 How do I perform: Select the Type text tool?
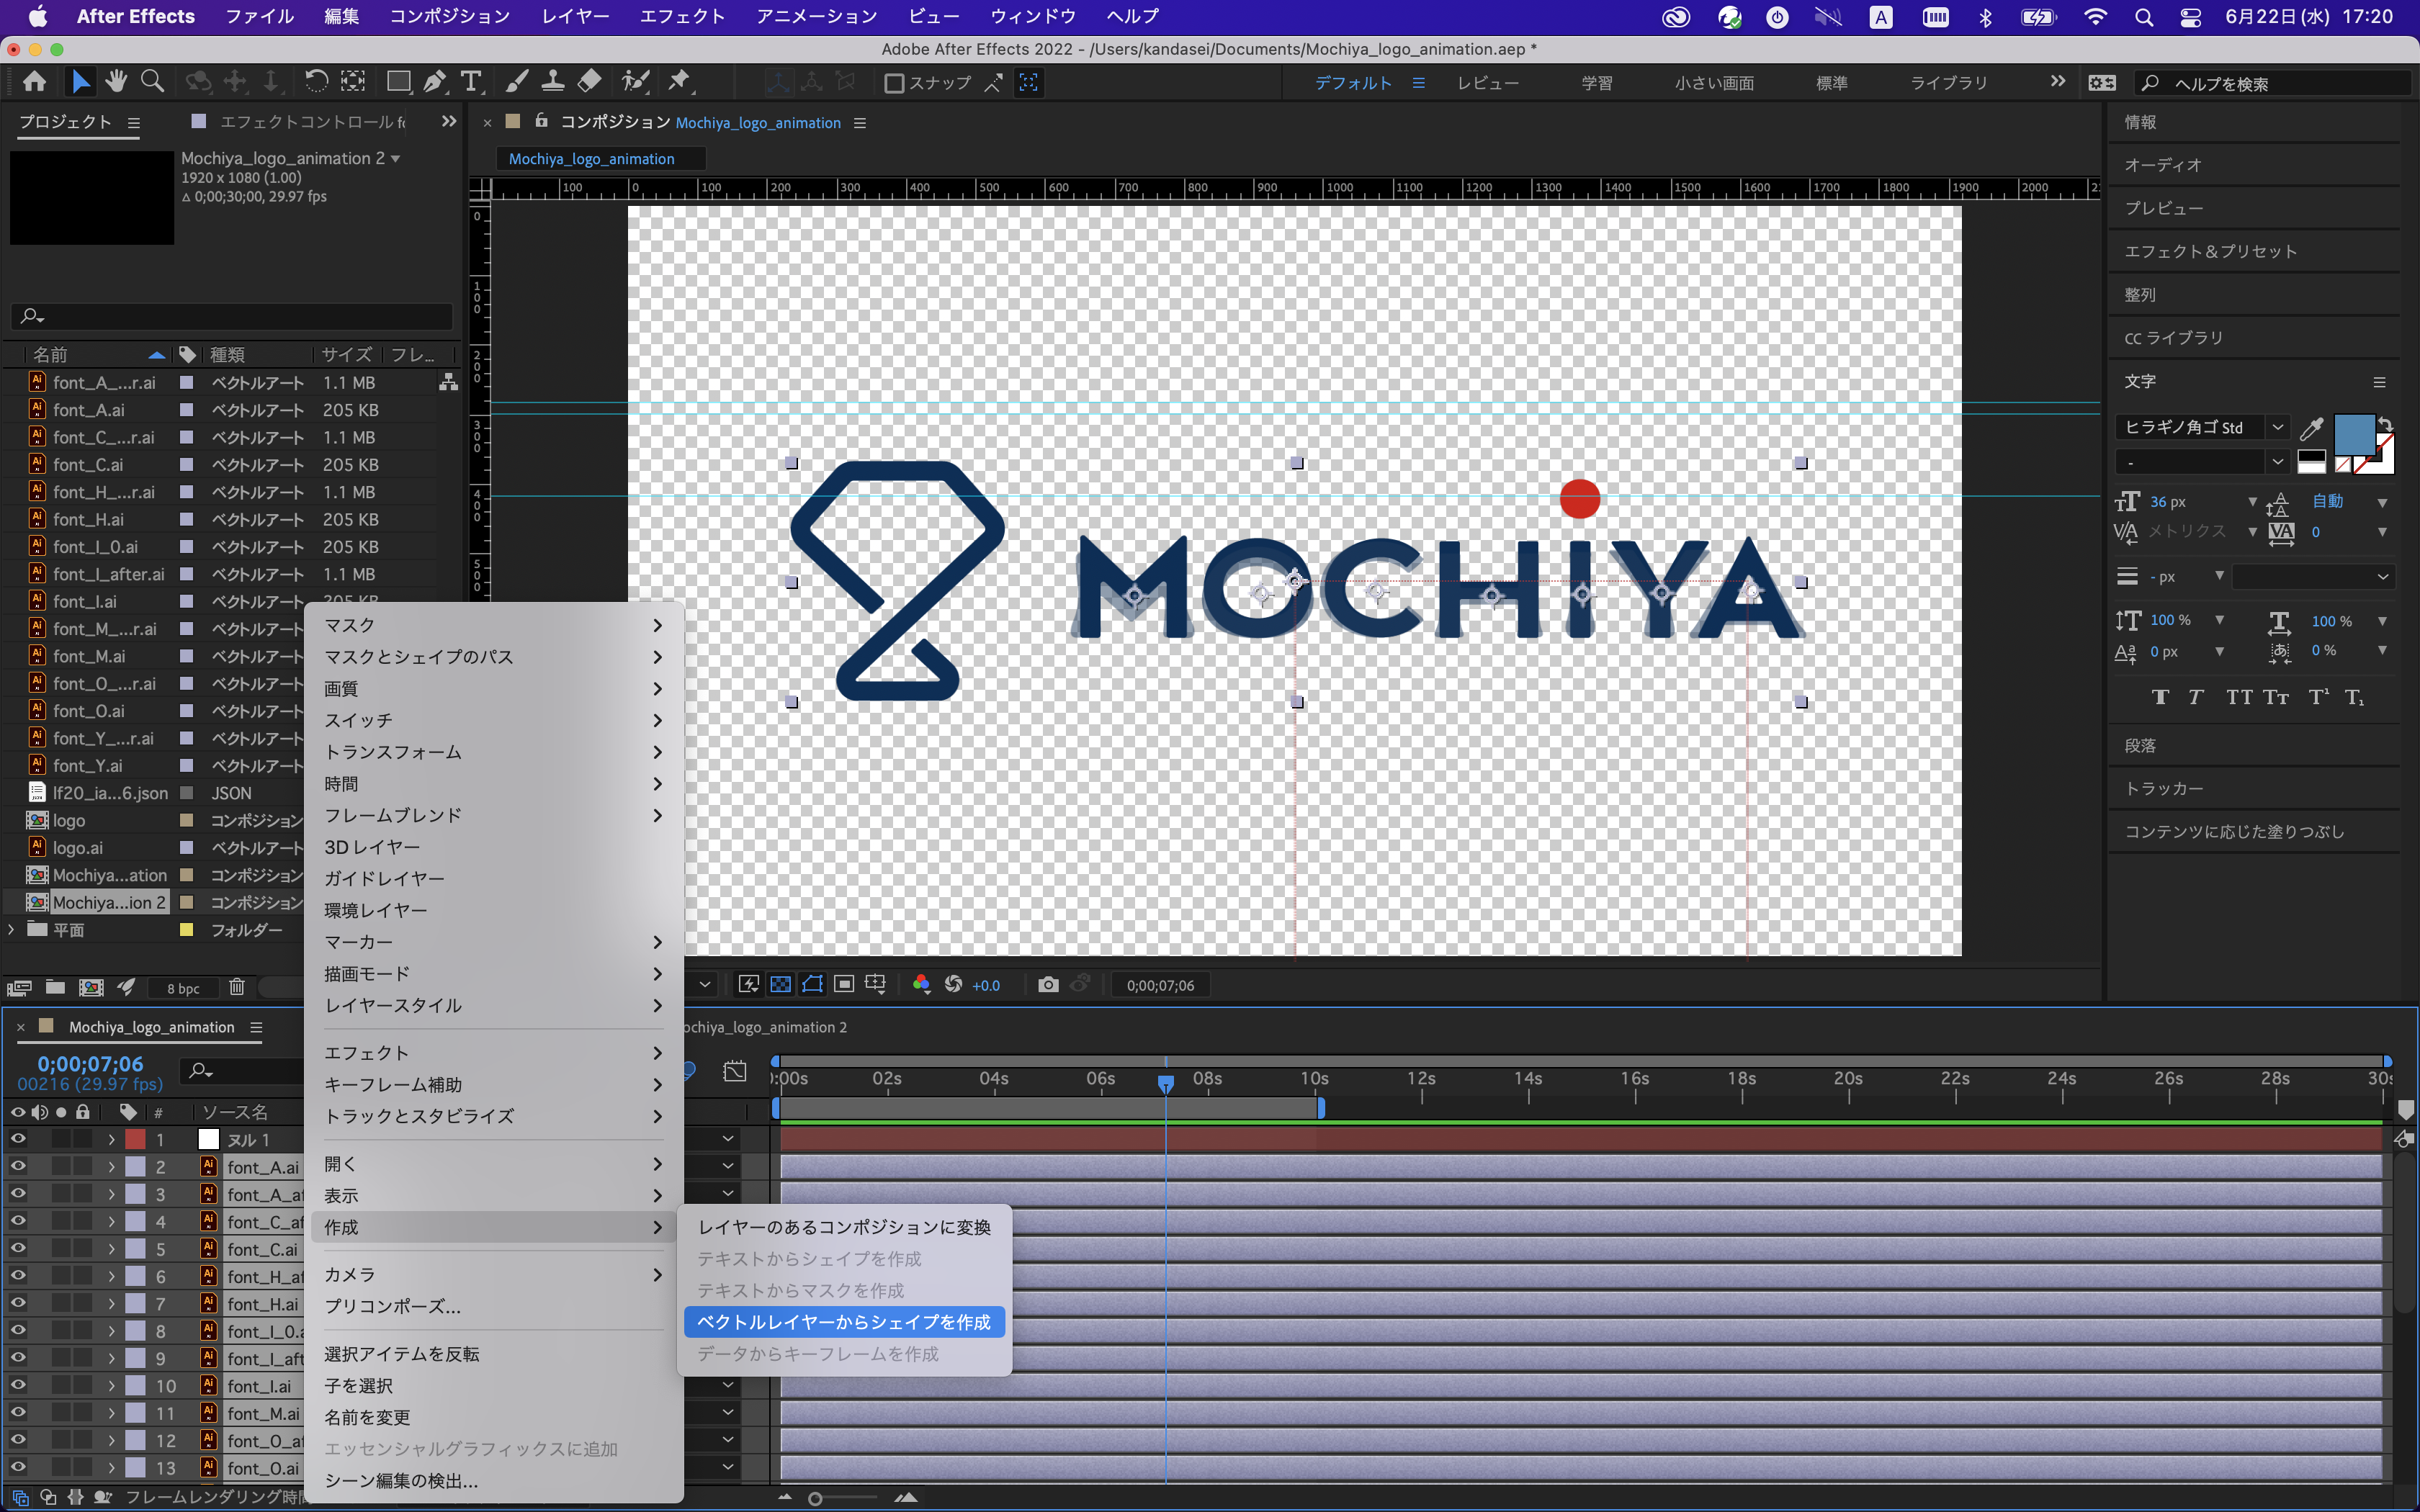[470, 82]
